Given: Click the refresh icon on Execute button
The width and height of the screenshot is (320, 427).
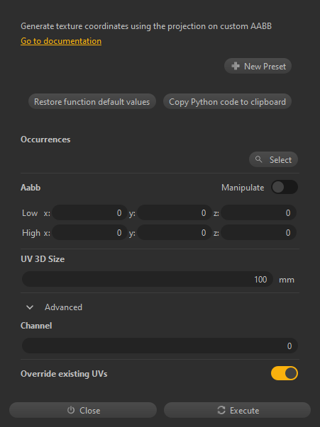Looking at the screenshot, I should (221, 410).
